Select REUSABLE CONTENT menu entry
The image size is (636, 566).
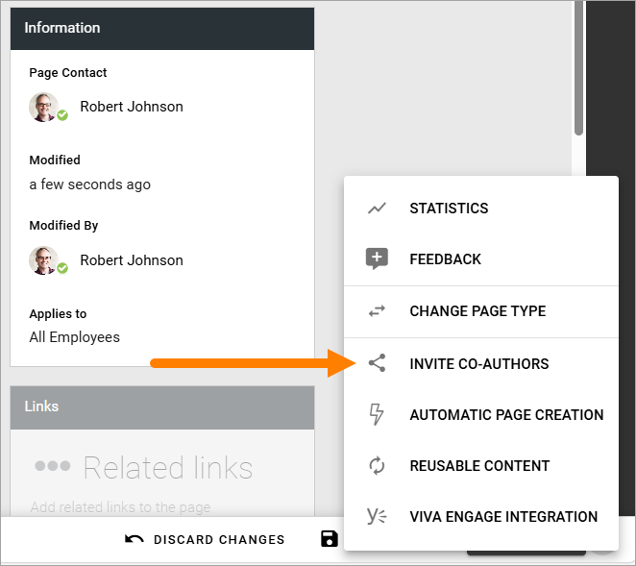click(x=481, y=466)
